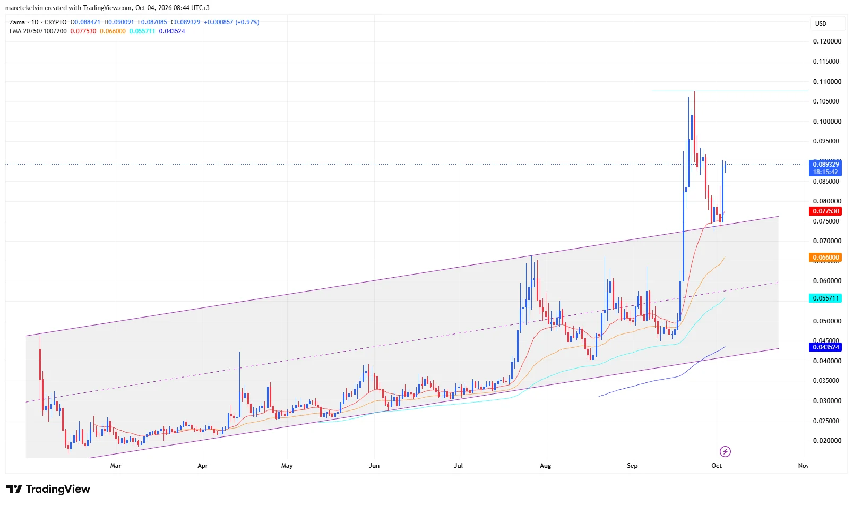The width and height of the screenshot is (853, 505).
Task: Click the Jun label on time axis
Action: [x=374, y=466]
